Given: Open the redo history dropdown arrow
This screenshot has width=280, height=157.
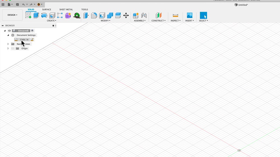Looking at the screenshot, I should coord(34,4).
